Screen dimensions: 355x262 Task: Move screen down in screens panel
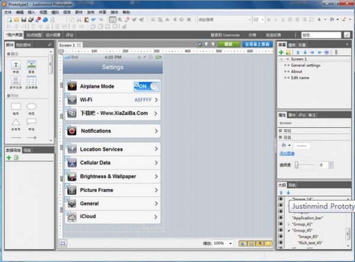click(305, 53)
